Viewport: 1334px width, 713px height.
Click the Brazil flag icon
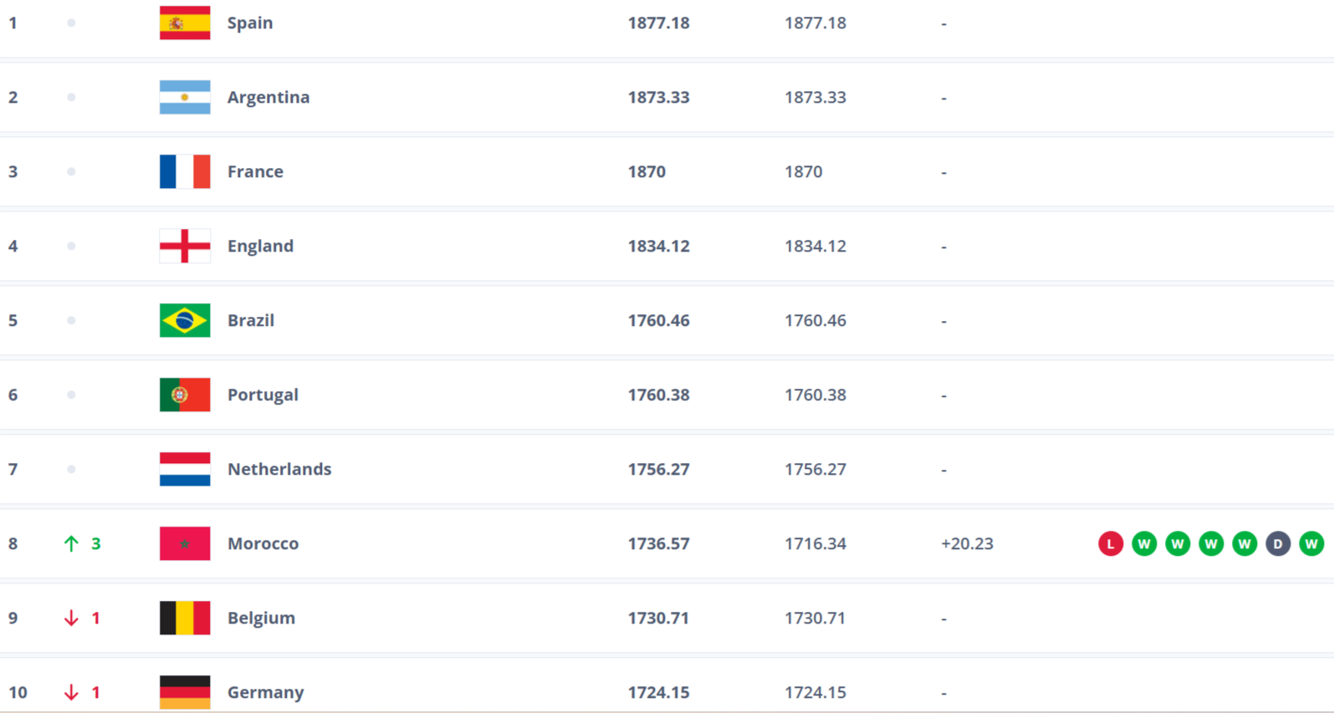[185, 320]
